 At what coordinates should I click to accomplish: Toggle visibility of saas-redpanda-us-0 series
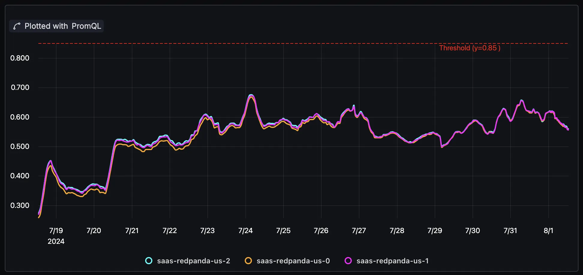coord(293,261)
